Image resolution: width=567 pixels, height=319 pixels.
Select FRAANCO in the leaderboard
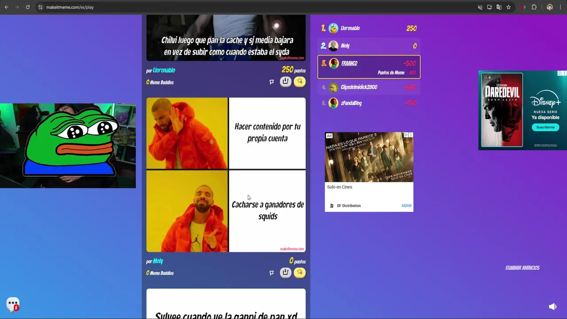pos(369,67)
